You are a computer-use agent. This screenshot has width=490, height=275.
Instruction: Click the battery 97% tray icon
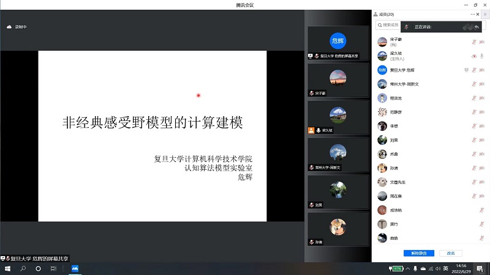coord(396,269)
